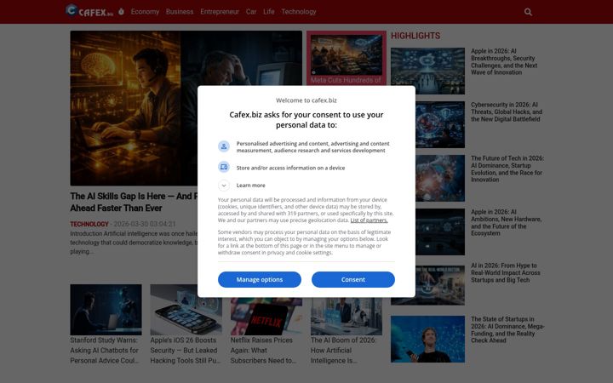Click the HIGHLIGHTS section heading
This screenshot has height=383, width=613.
coord(415,36)
